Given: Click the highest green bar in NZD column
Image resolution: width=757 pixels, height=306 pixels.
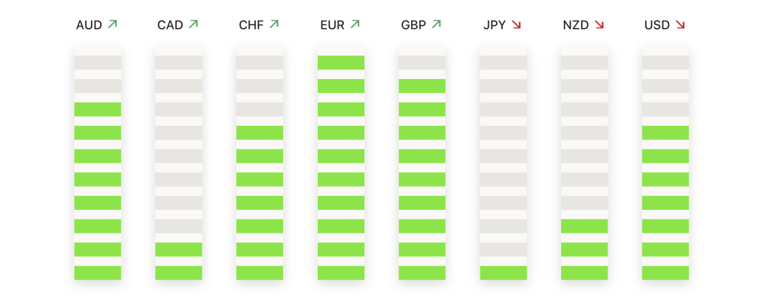Looking at the screenshot, I should pyautogui.click(x=584, y=226).
